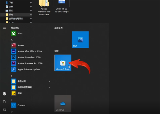Expand the Start menu hamburger button
160x114 pixels.
click(x=4, y=28)
